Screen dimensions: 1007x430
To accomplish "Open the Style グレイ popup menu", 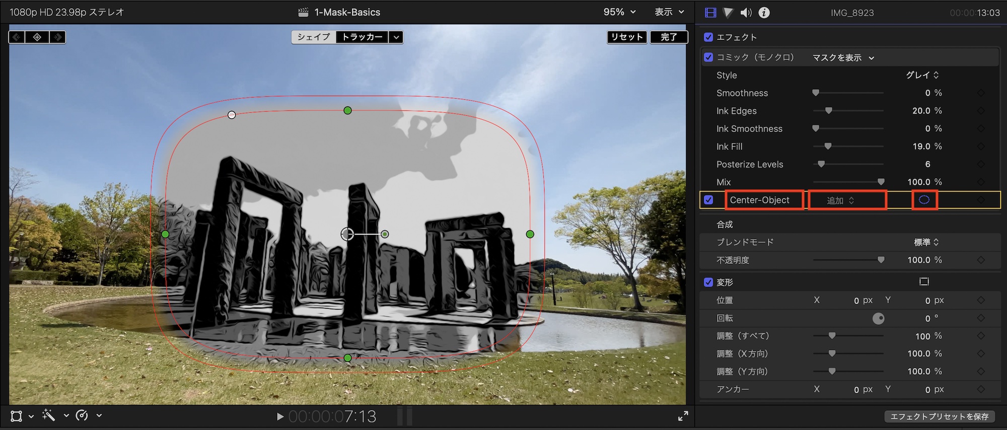I will (x=922, y=75).
